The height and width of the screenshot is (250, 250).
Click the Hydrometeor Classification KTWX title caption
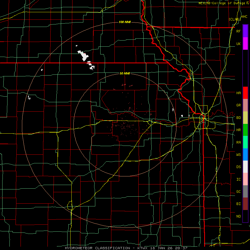126,248
